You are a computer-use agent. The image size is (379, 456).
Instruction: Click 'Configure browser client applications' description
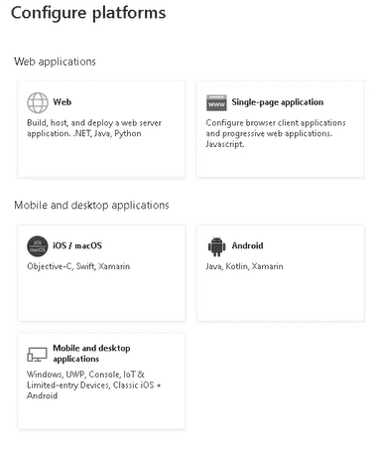point(276,133)
